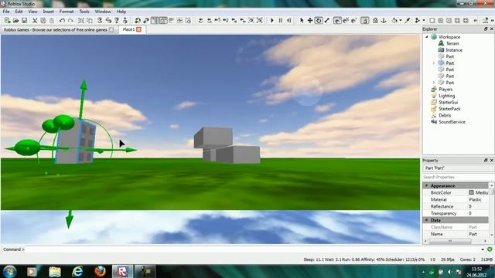Viewport: 495px width, 278px height.
Task: Click the green icon right of the Command bar
Action: click(x=490, y=249)
